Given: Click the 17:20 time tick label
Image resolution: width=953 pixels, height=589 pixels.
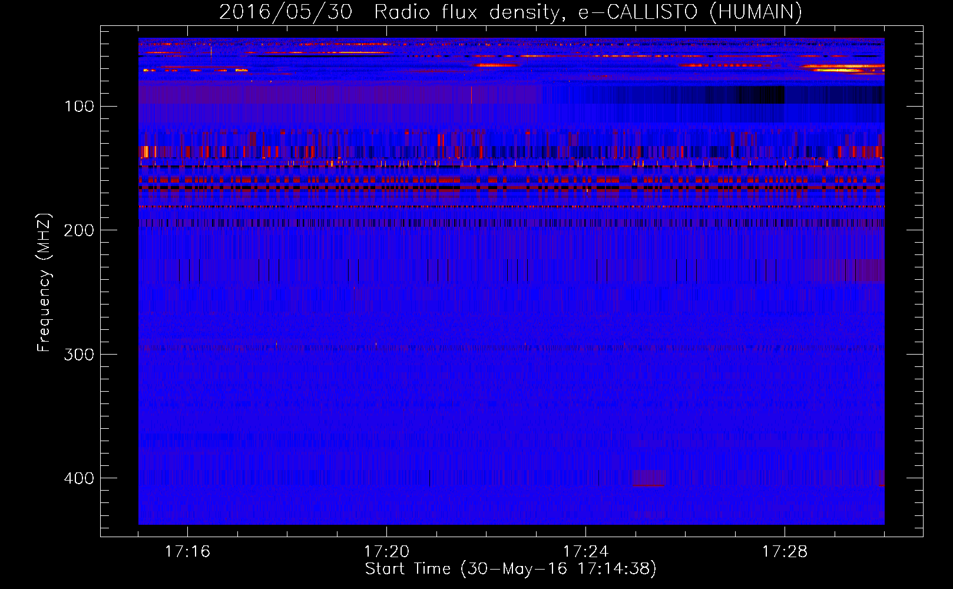Looking at the screenshot, I should coord(386,552).
